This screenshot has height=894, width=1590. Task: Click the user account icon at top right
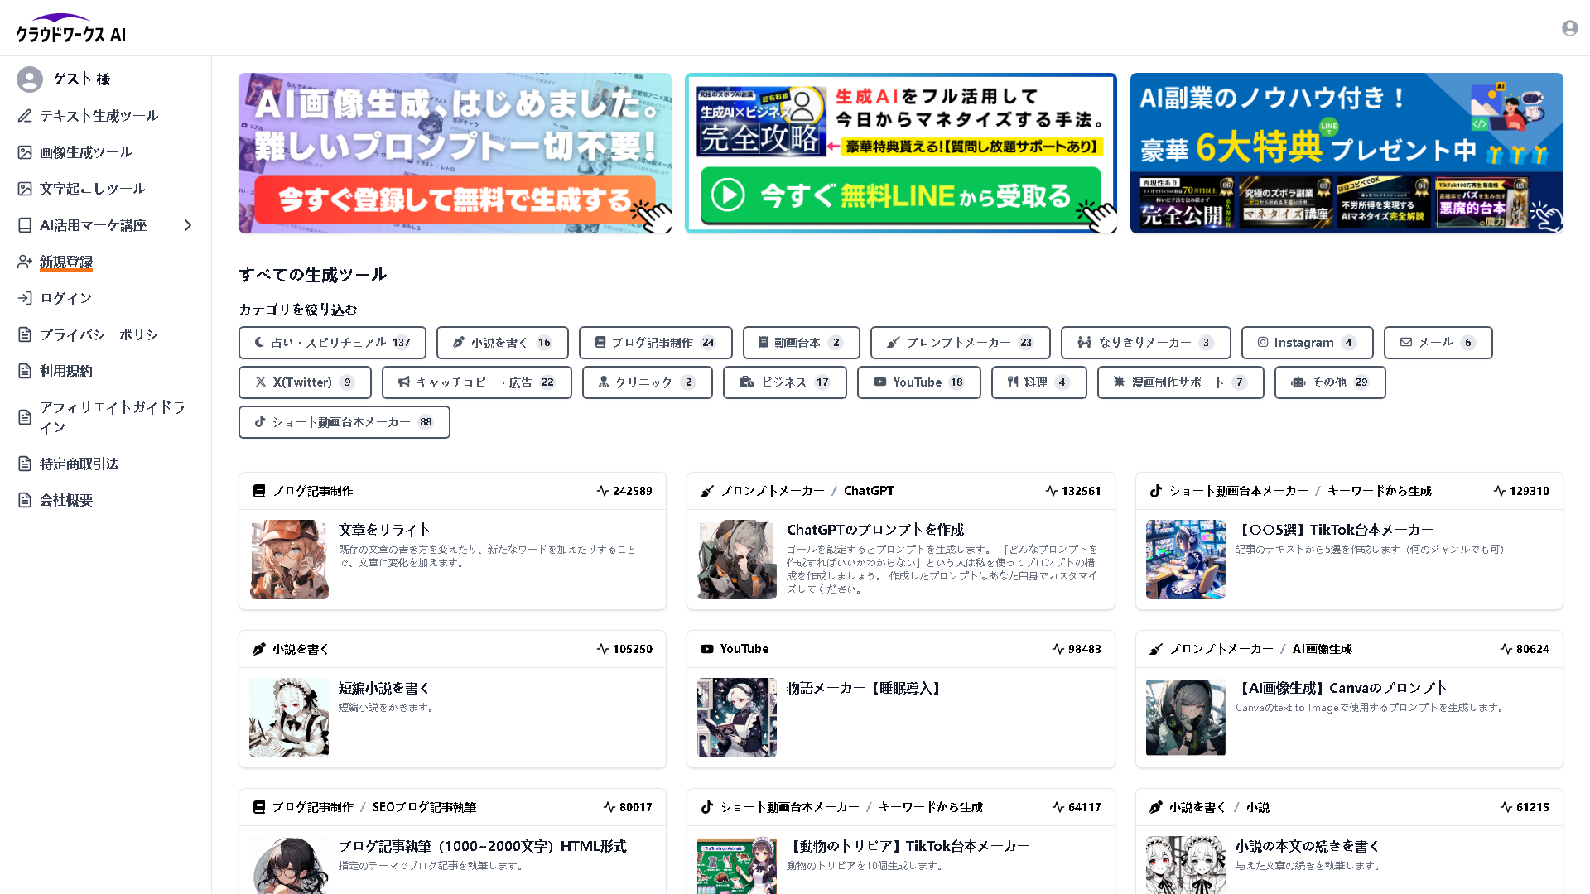coord(1569,28)
